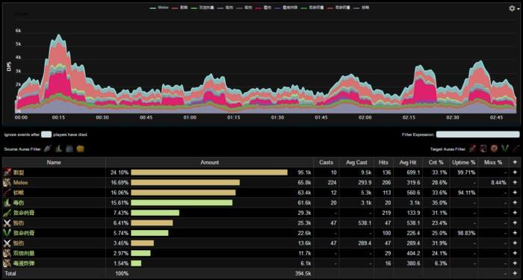Sort table by Hits column
This screenshot has width=523, height=280.
point(383,162)
